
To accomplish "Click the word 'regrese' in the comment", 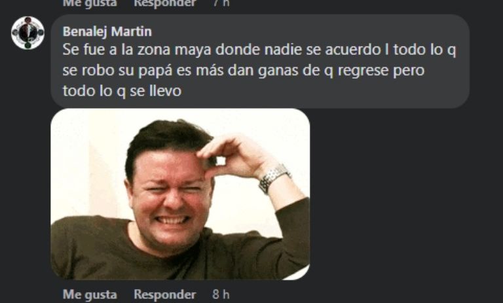I will point(363,71).
